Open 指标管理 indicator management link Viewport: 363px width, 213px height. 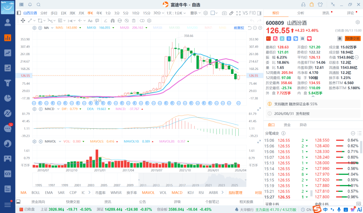[235, 193]
